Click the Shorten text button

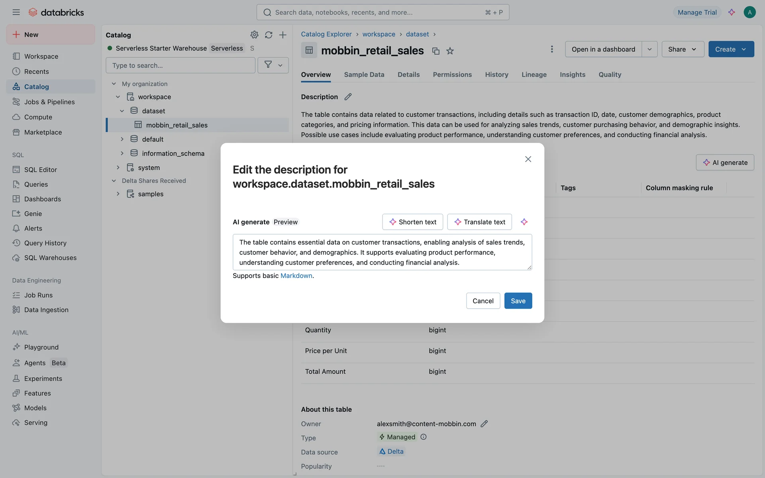[x=412, y=222]
